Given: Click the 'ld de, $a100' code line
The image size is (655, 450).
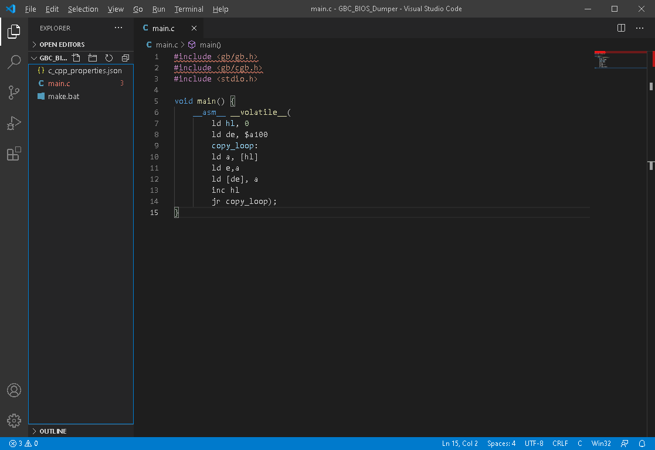Looking at the screenshot, I should pos(239,134).
